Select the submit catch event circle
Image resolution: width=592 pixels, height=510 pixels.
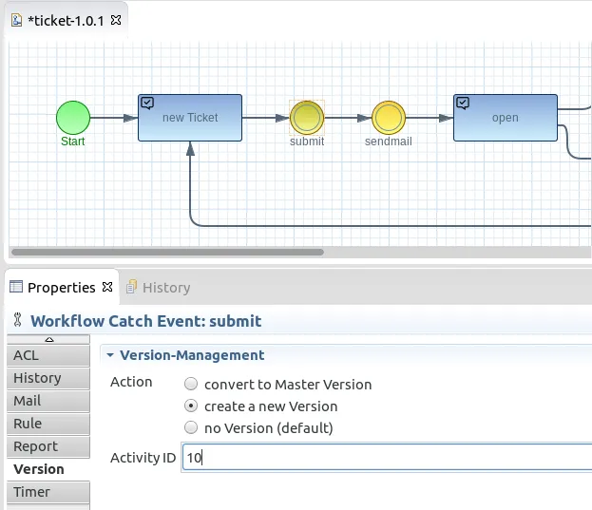click(307, 118)
